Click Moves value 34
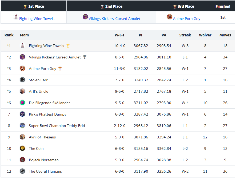The height and width of the screenshot is (178, 236). tap(225, 57)
